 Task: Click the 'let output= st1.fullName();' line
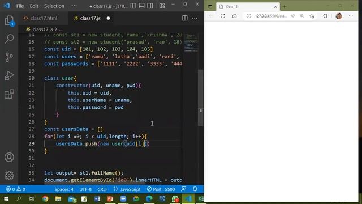pyautogui.click(x=84, y=173)
